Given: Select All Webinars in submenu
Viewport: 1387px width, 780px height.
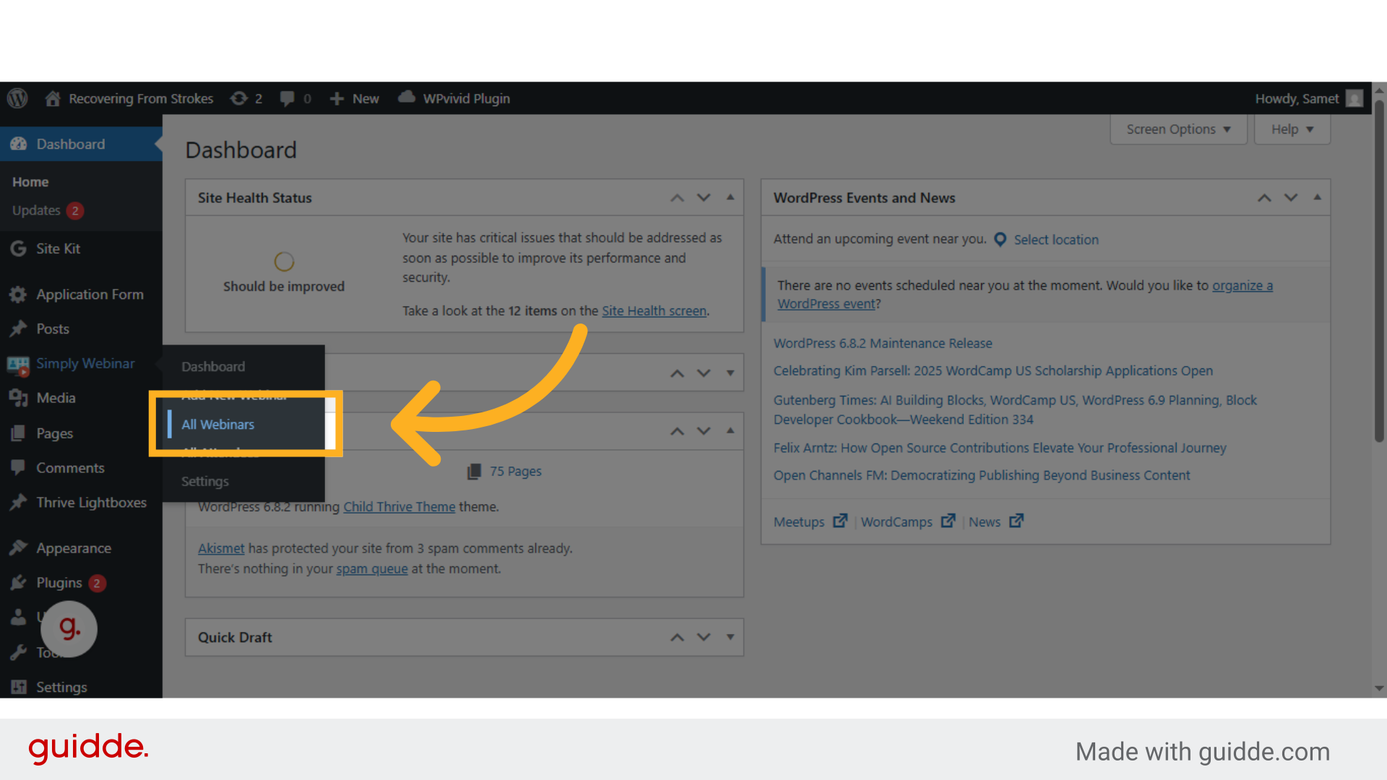Looking at the screenshot, I should point(217,425).
